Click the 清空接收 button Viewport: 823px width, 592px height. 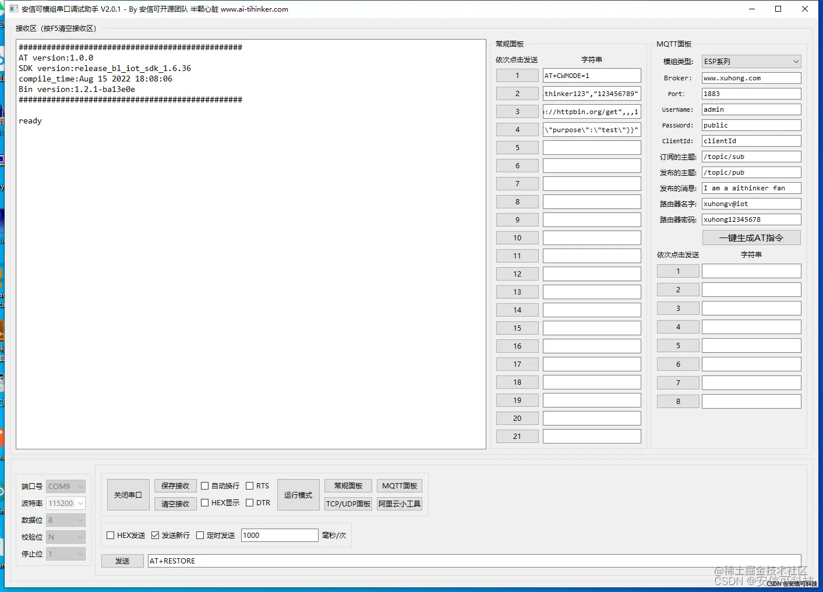point(175,504)
